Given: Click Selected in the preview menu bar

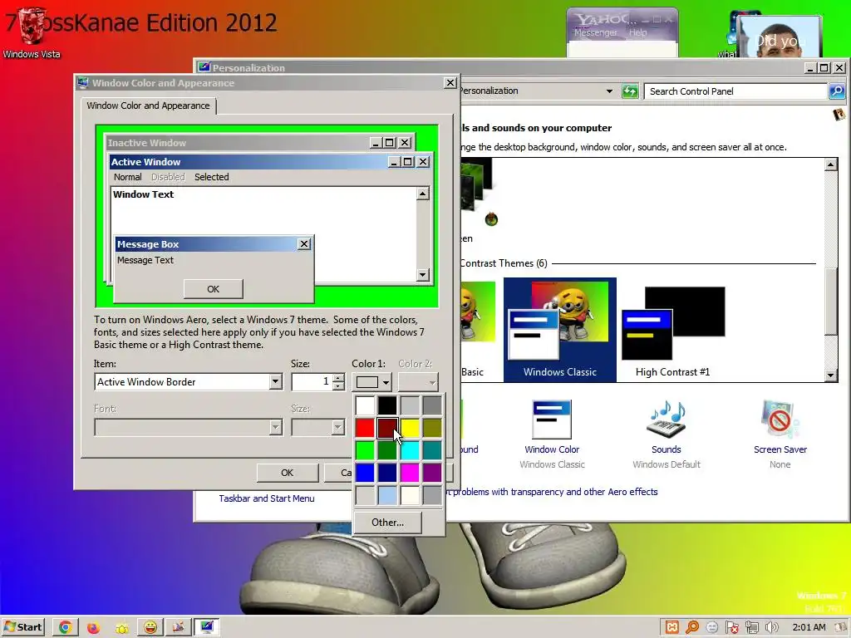Looking at the screenshot, I should (x=212, y=177).
